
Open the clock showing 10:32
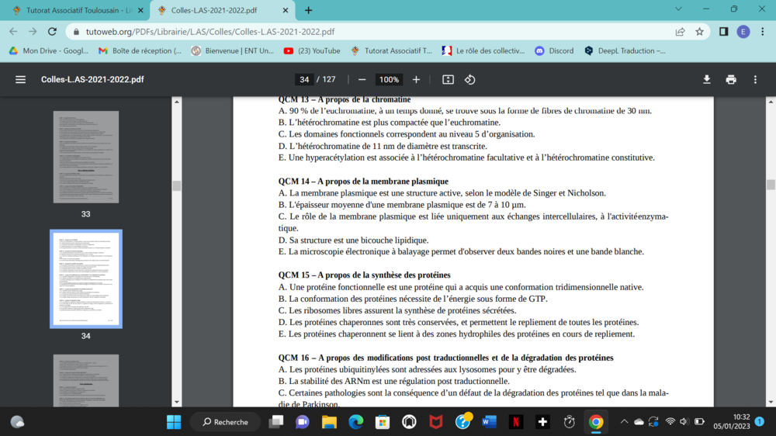click(x=732, y=422)
